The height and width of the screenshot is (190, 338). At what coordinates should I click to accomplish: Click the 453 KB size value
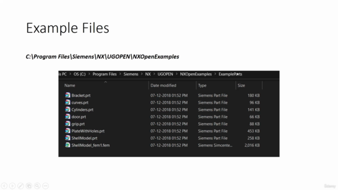click(x=253, y=131)
